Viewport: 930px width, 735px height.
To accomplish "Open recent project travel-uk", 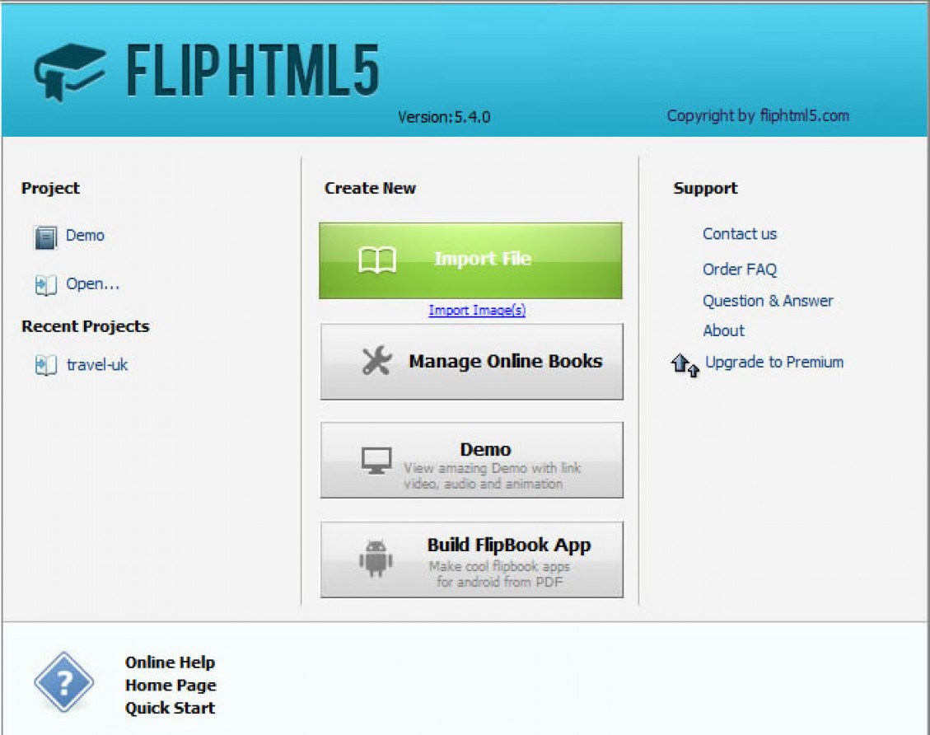I will [97, 365].
